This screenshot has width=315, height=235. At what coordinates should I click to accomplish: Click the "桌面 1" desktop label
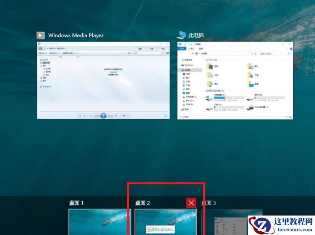76,203
